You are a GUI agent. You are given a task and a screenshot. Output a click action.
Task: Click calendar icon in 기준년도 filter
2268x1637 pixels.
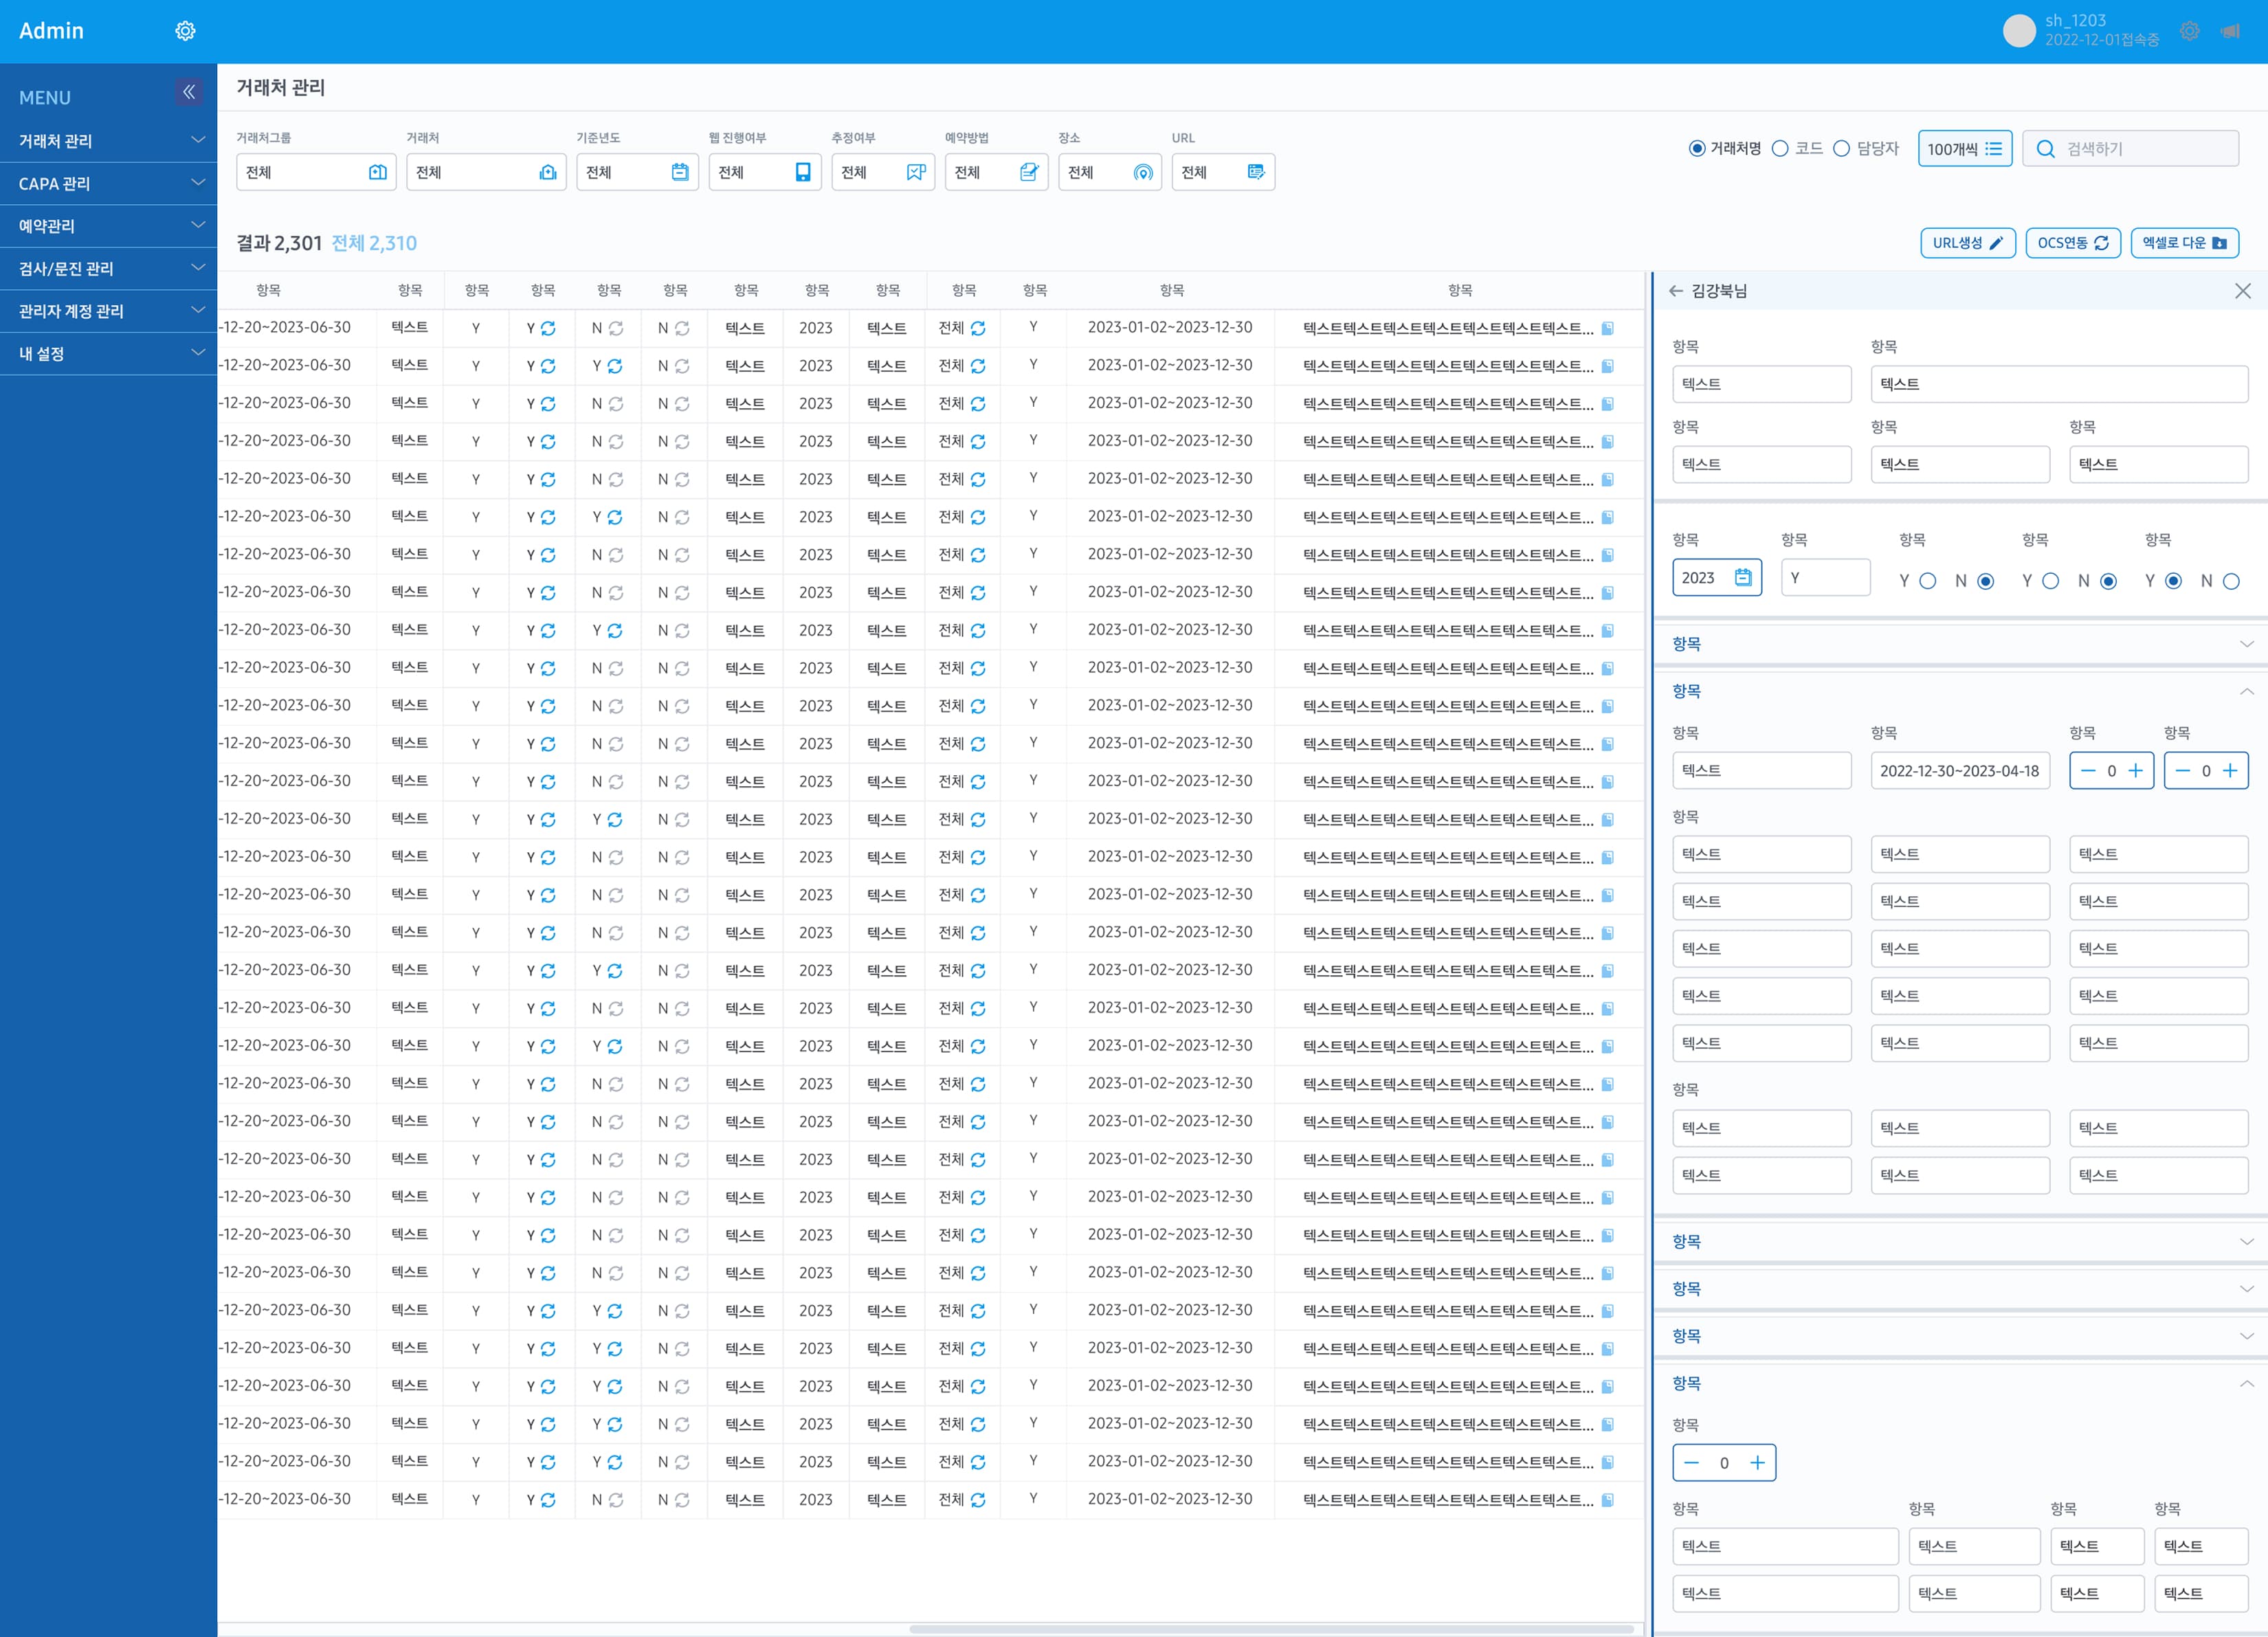coord(680,172)
